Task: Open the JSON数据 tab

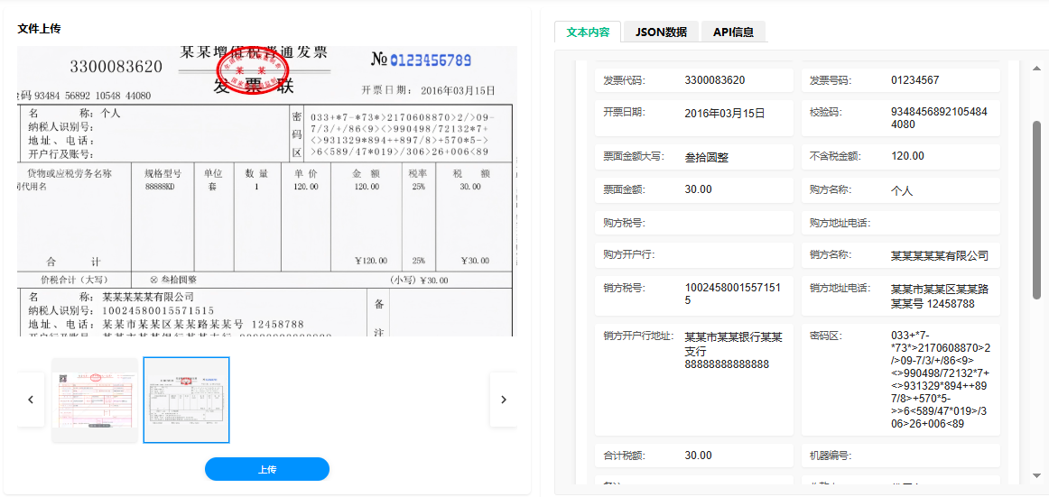Action: (x=661, y=32)
